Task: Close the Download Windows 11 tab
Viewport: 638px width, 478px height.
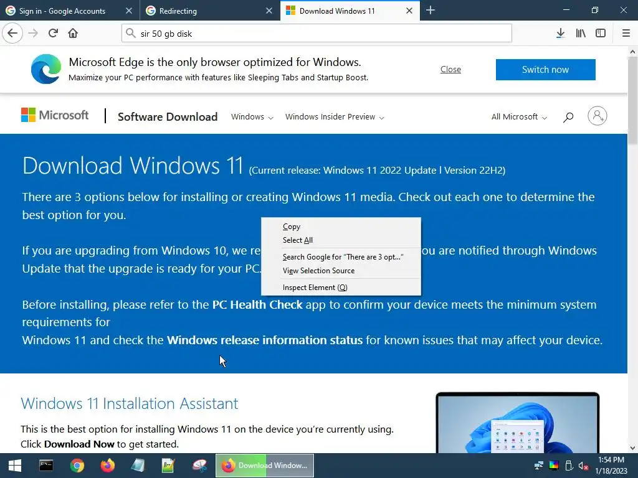Action: tap(409, 11)
